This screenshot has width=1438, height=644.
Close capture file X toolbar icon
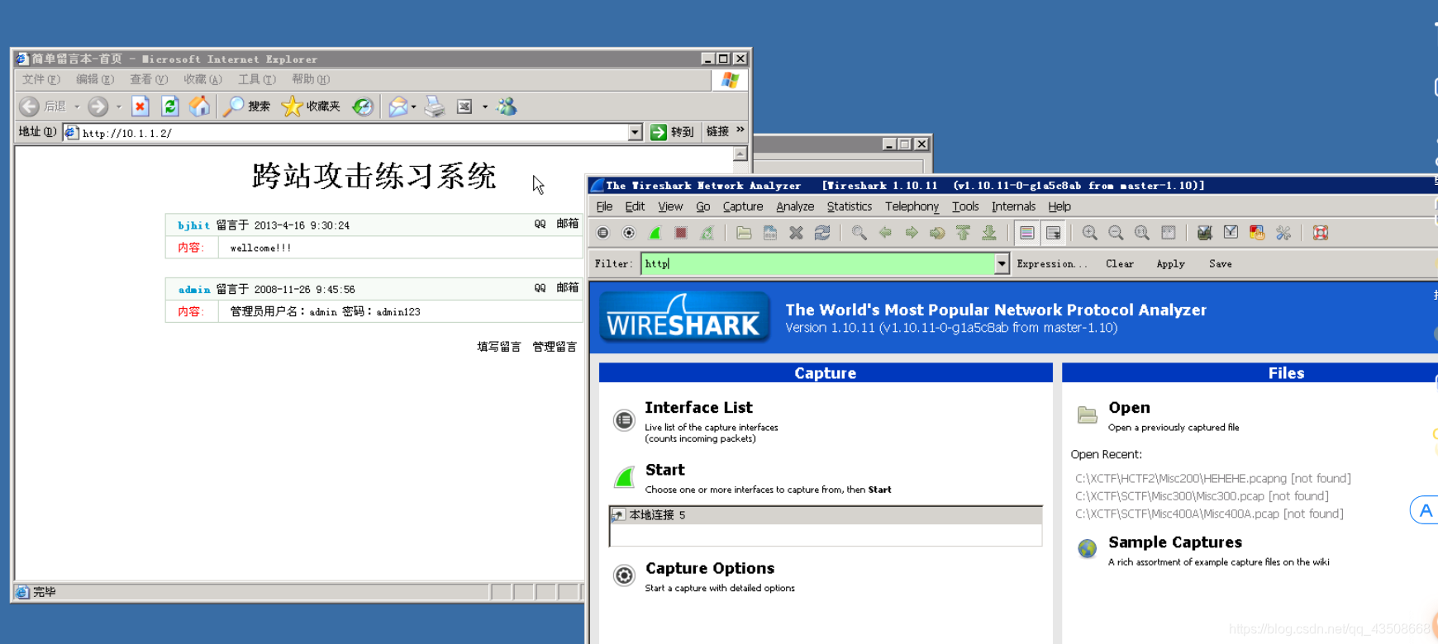pos(796,233)
